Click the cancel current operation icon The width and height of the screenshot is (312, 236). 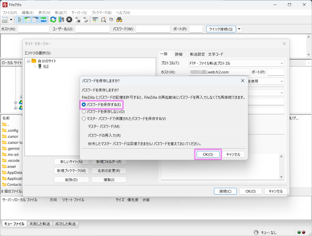pyautogui.click(x=69, y=20)
